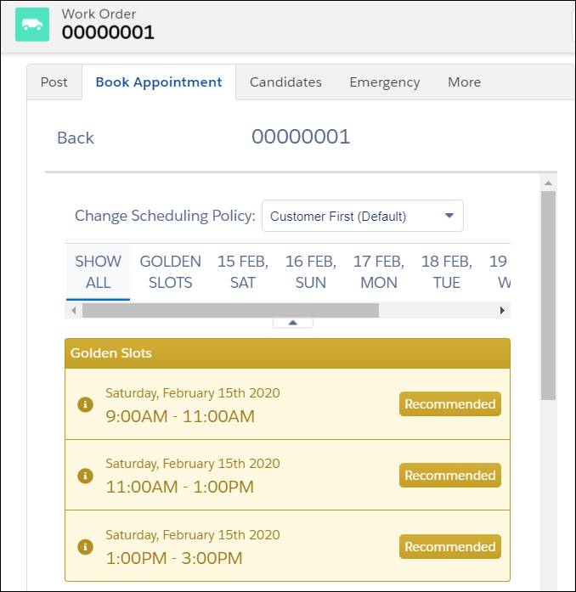This screenshot has height=592, width=576.
Task: Click the horizontal date scrollbar thumb
Action: pos(230,310)
